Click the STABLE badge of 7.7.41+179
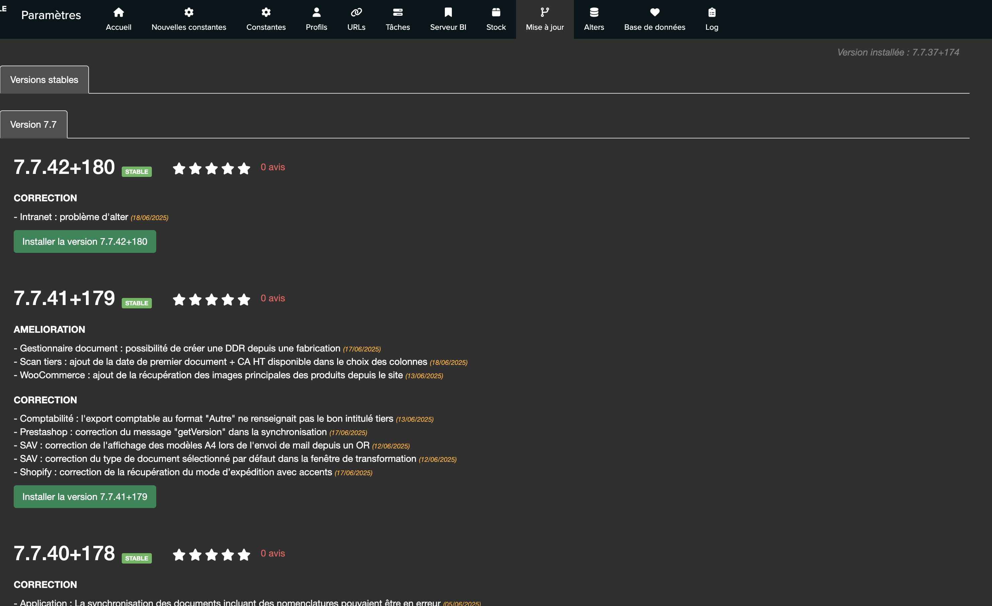Image resolution: width=992 pixels, height=606 pixels. [136, 303]
